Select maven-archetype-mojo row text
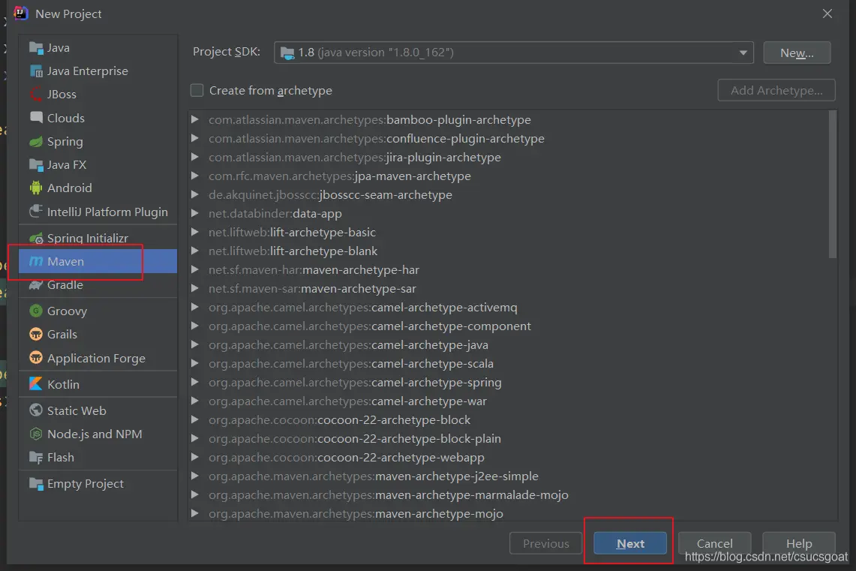This screenshot has height=571, width=856. [x=356, y=514]
